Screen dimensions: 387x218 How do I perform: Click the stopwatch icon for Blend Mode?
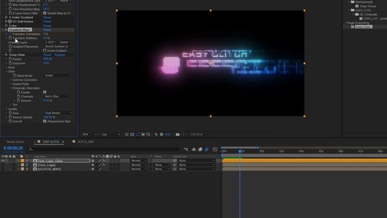point(15,76)
